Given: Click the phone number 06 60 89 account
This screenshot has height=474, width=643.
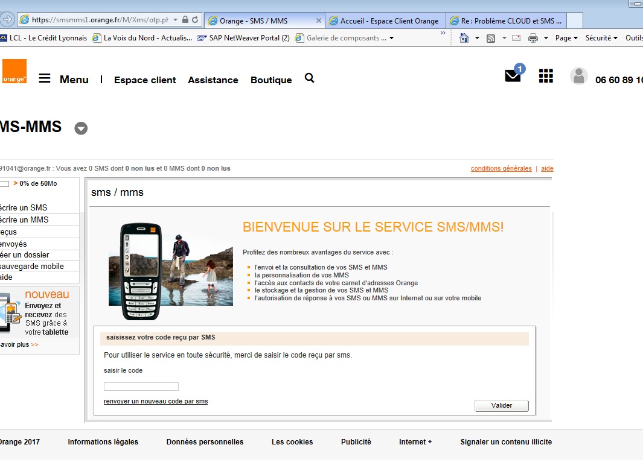Looking at the screenshot, I should (619, 80).
